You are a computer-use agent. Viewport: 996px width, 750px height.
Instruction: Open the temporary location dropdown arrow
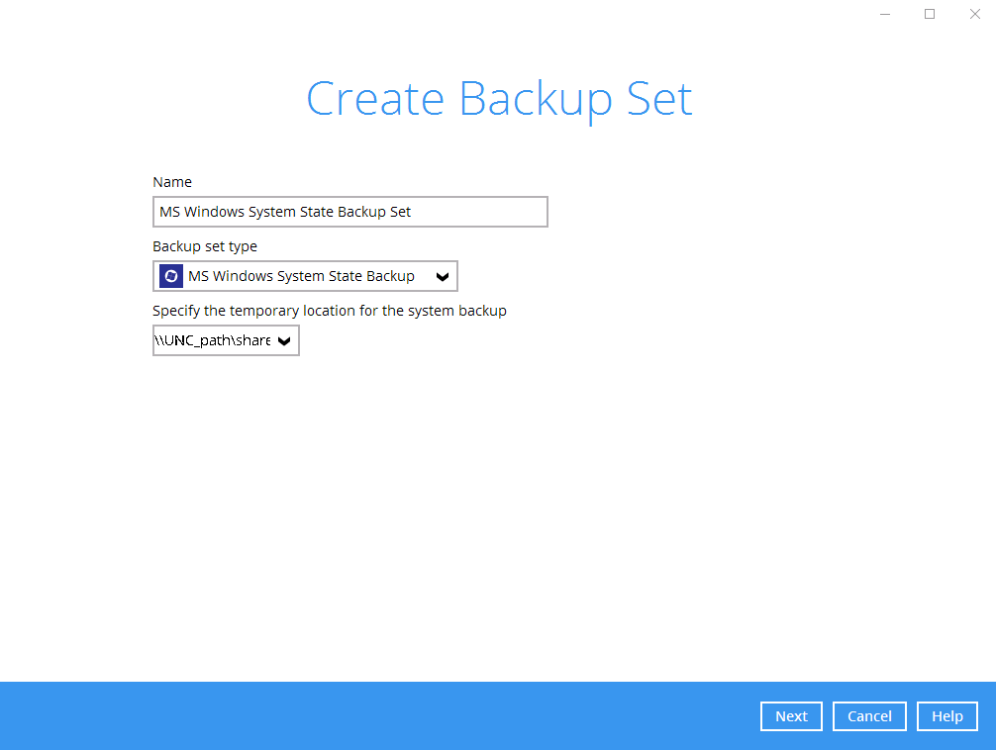pos(284,341)
